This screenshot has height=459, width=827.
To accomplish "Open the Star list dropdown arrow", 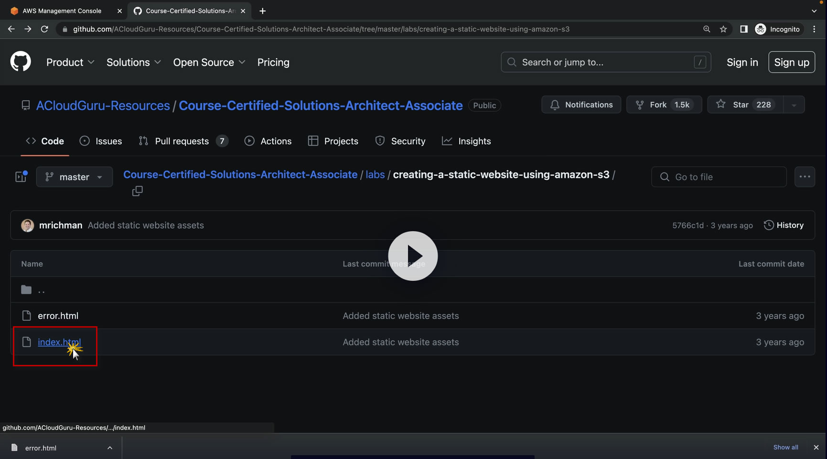I will click(794, 105).
